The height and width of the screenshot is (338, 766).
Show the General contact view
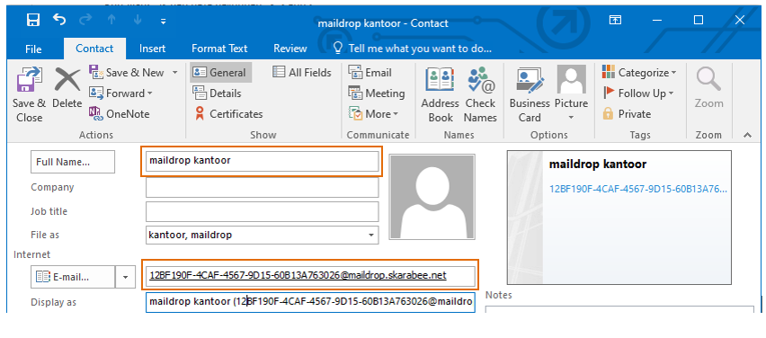pos(220,72)
